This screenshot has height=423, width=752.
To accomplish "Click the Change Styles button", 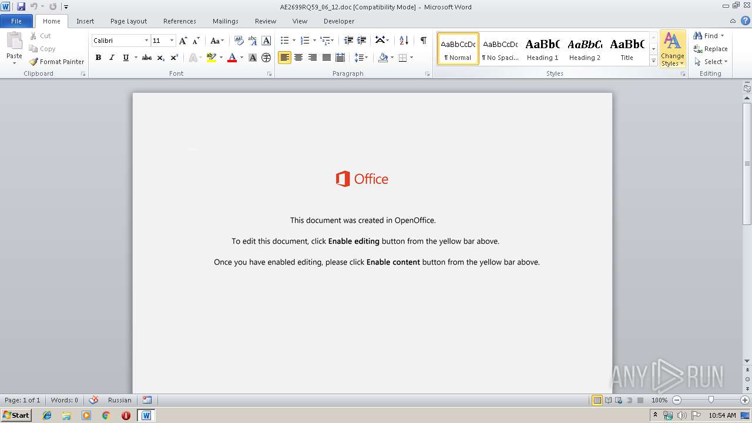I will click(x=673, y=49).
